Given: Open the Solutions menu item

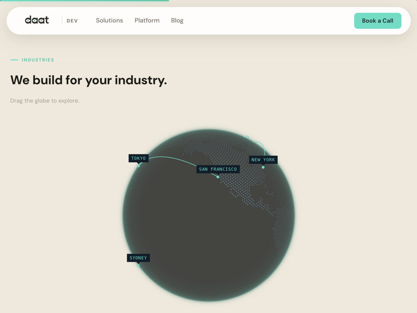Looking at the screenshot, I should (109, 20).
